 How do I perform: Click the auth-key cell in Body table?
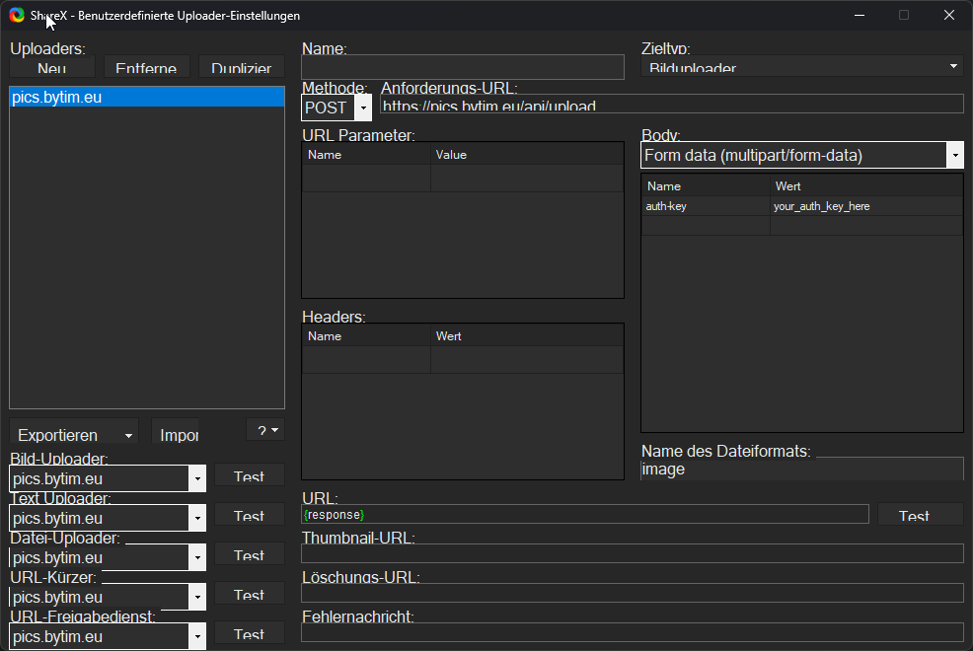click(x=706, y=206)
